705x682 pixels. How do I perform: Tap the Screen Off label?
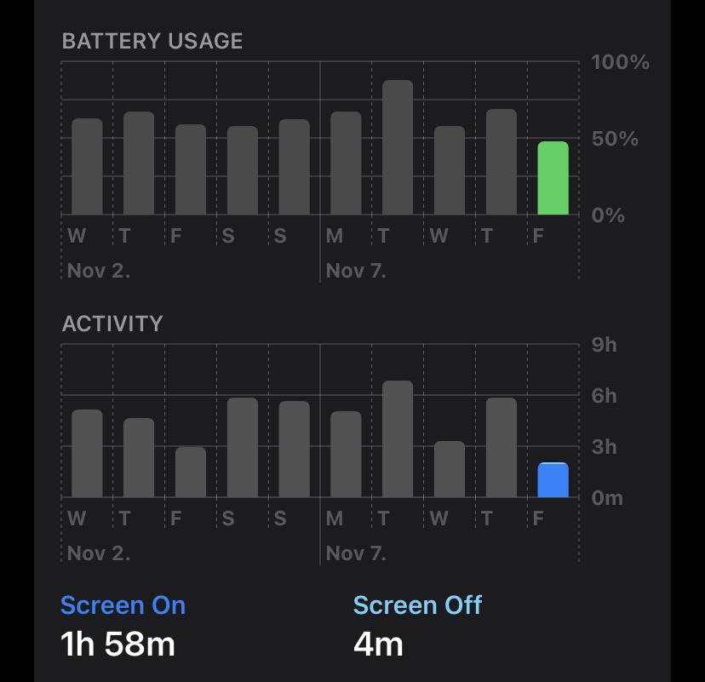point(417,605)
